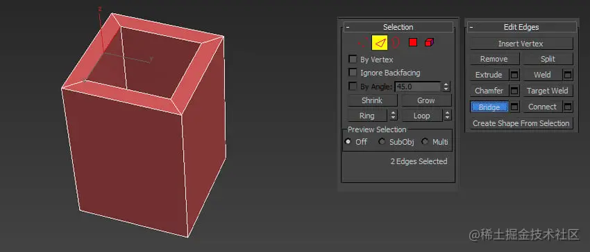Select the Off preview selection radio
Screen dimensions: 590x252
pyautogui.click(x=348, y=142)
